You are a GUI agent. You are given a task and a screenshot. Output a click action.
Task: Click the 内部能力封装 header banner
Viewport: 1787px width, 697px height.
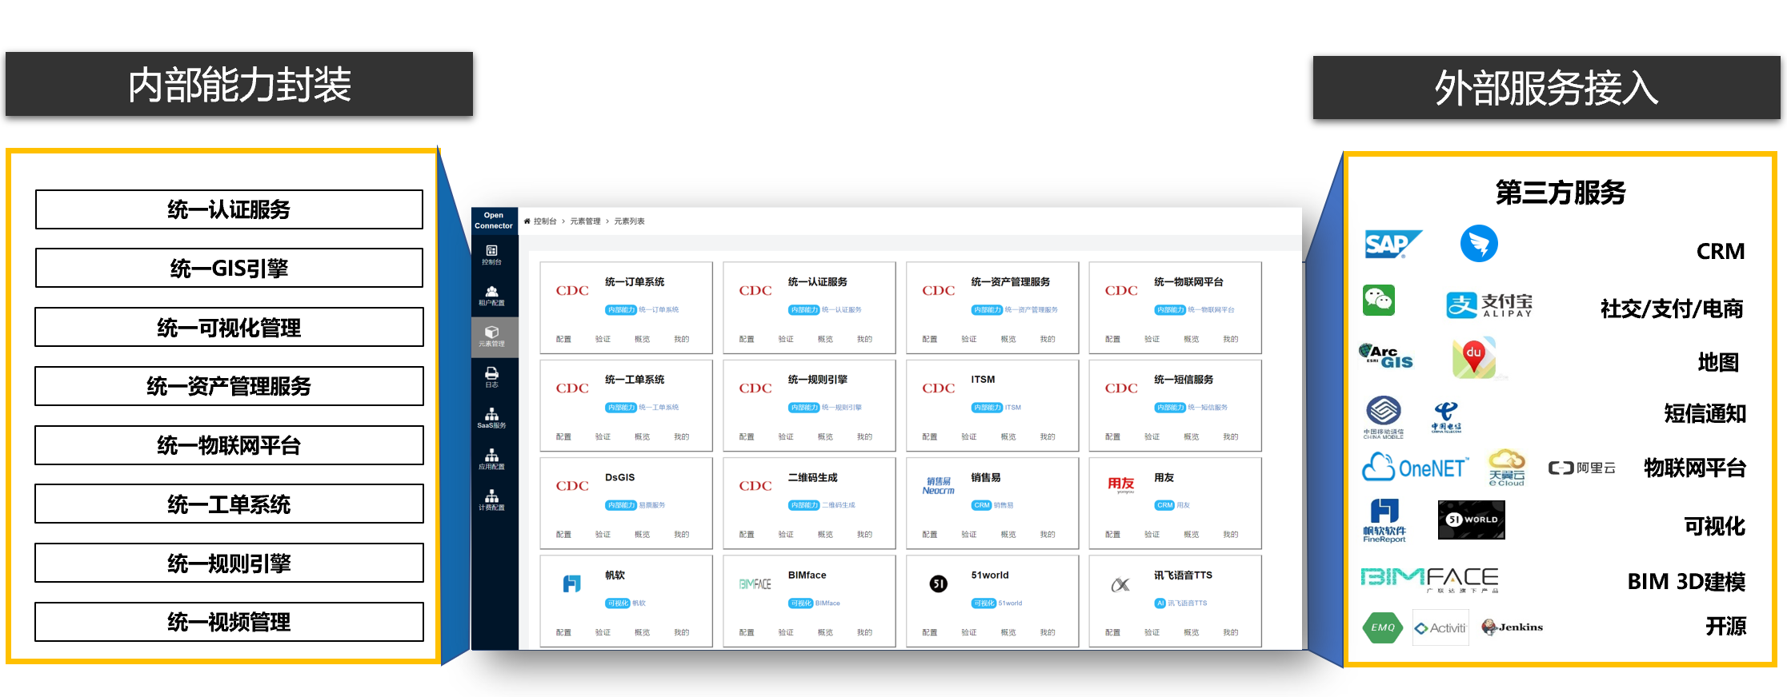[239, 85]
